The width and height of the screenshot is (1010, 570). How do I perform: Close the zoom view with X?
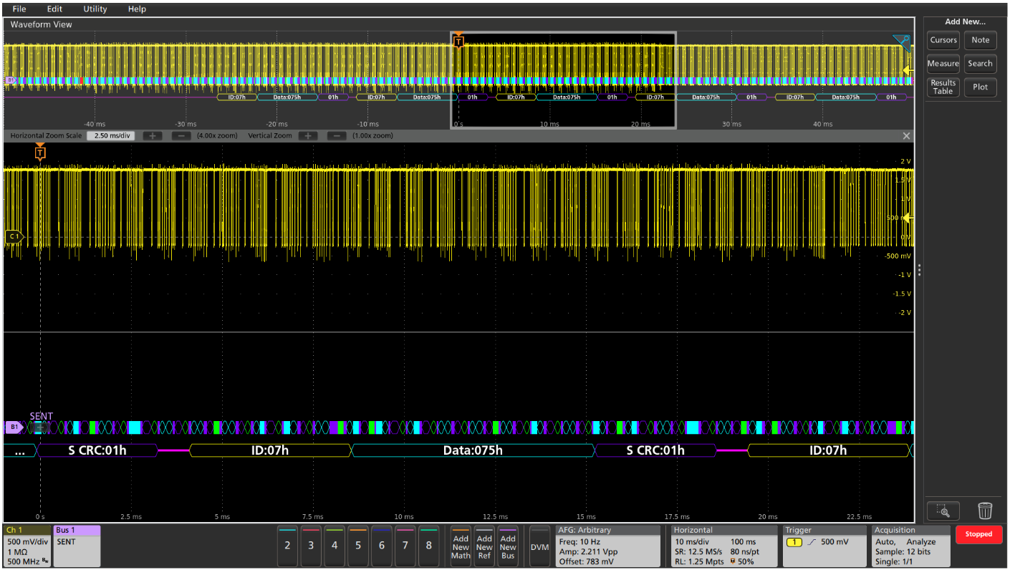[906, 136]
